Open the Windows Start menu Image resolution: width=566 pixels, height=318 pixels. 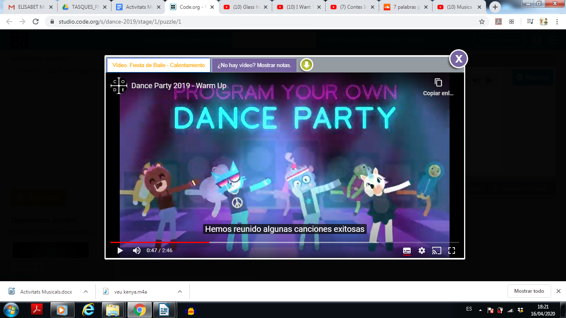tap(11, 310)
